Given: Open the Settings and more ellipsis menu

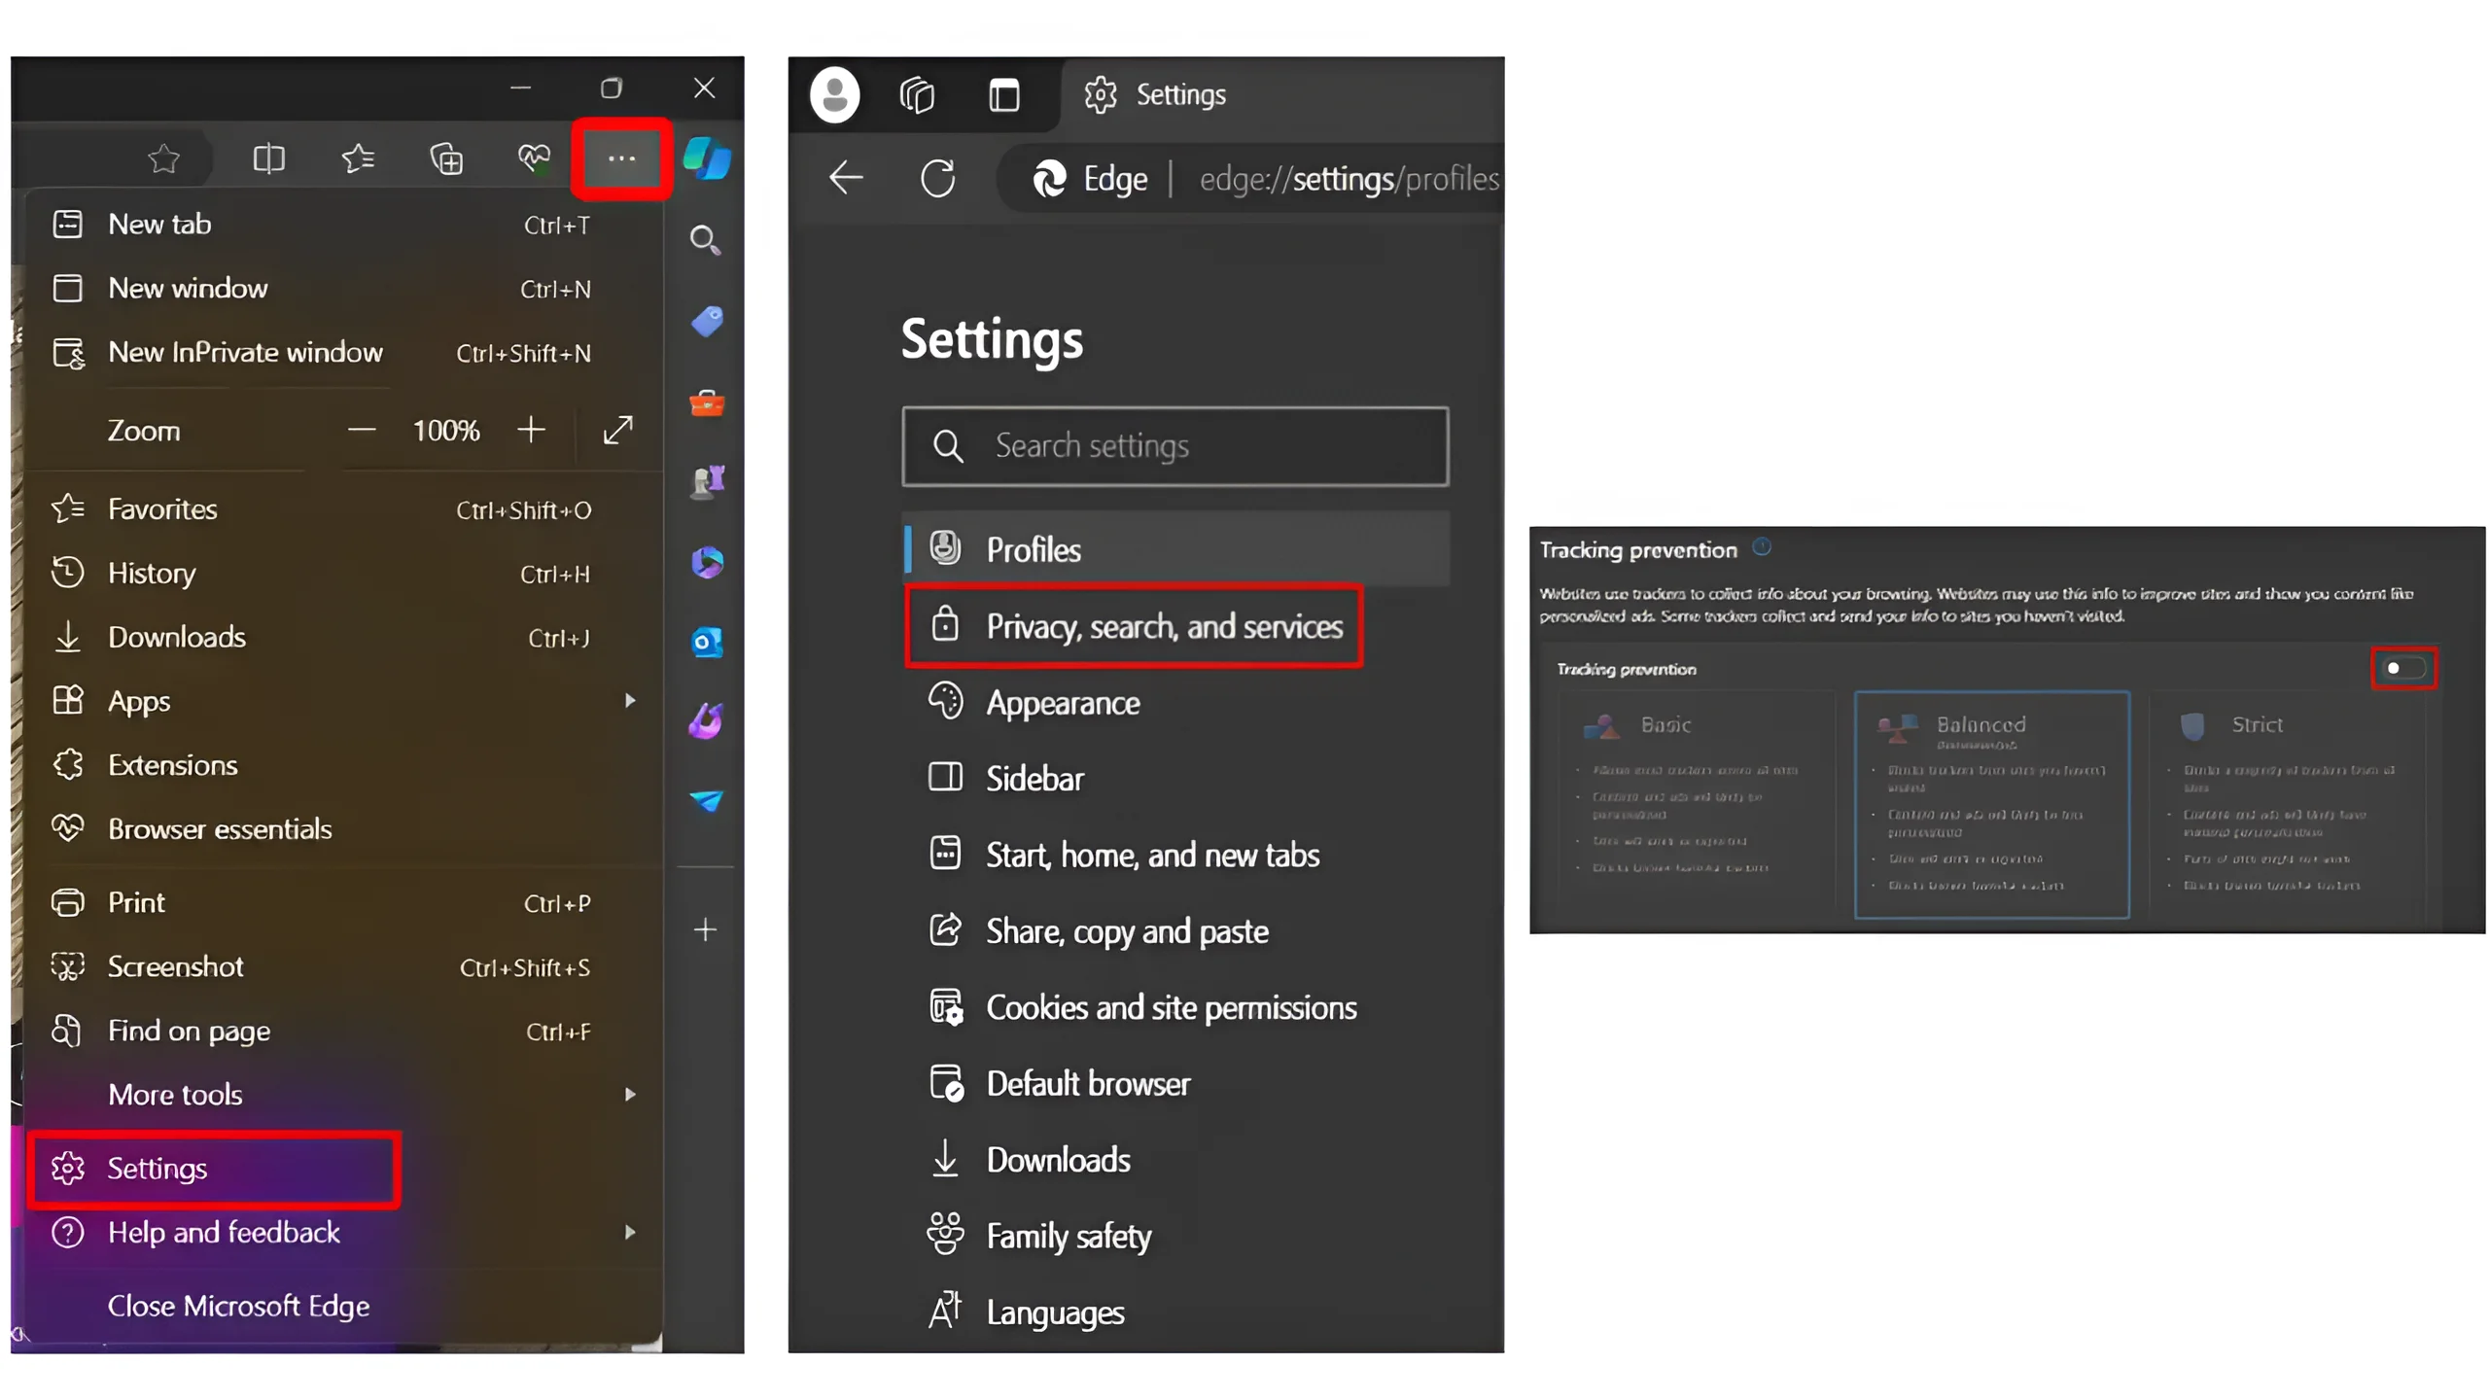Looking at the screenshot, I should pyautogui.click(x=620, y=158).
